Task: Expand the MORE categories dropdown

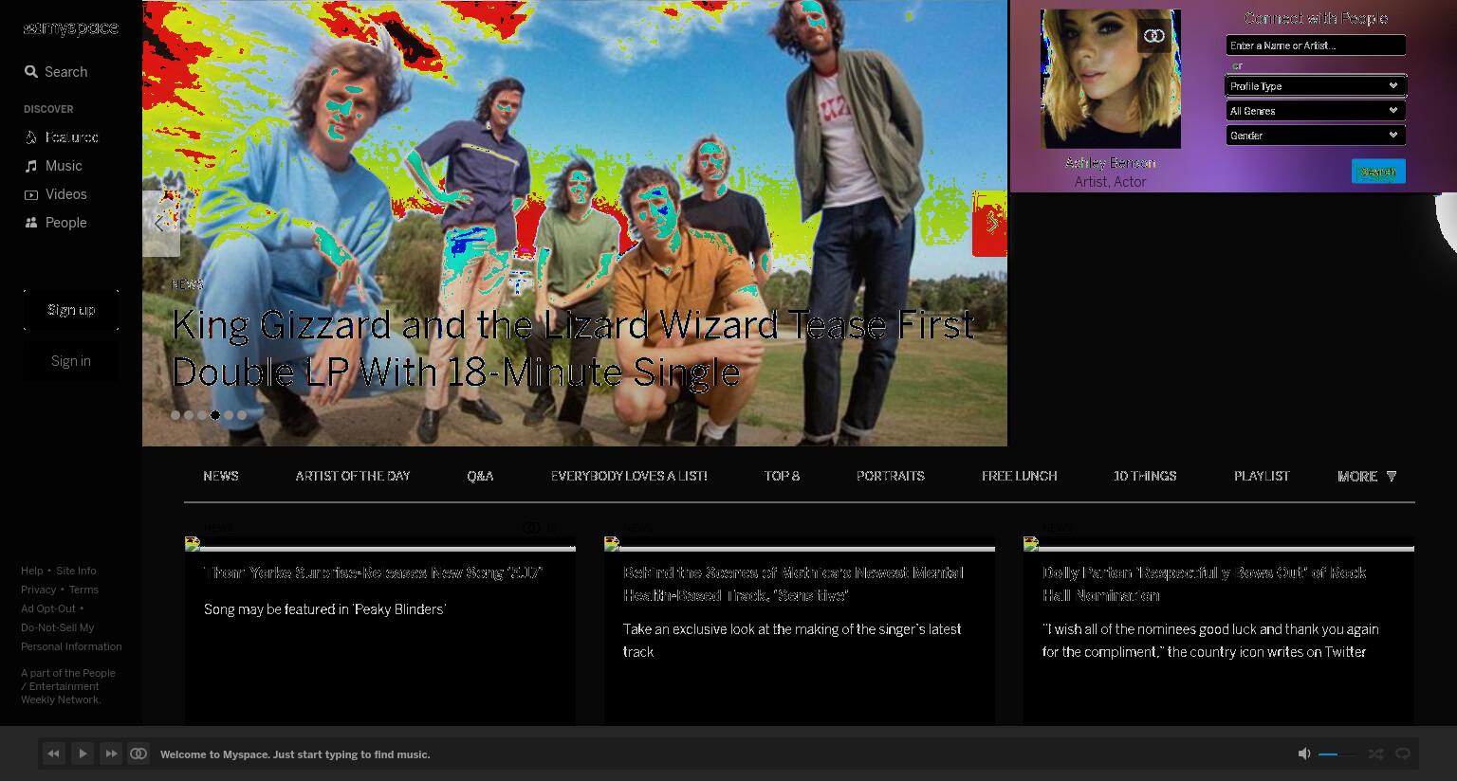Action: click(x=1367, y=477)
